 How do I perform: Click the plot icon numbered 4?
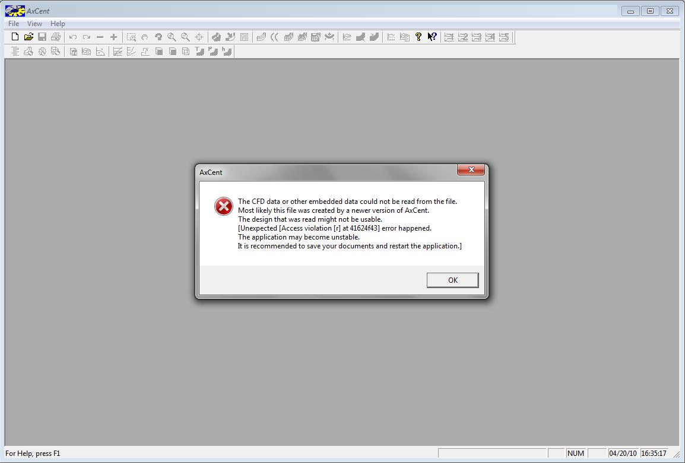click(490, 37)
